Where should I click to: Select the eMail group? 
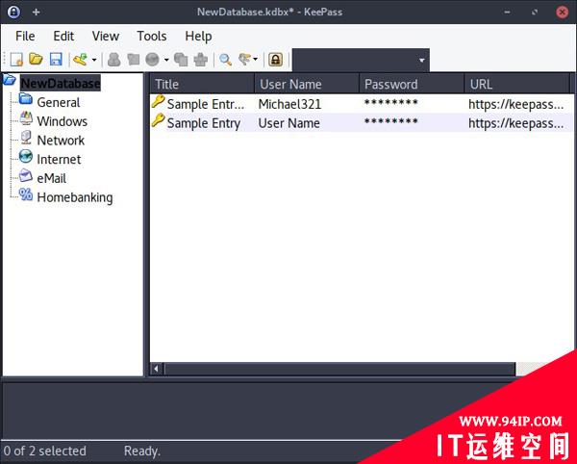tap(52, 179)
